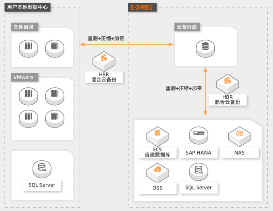Click the SAP HANA label

199,153
